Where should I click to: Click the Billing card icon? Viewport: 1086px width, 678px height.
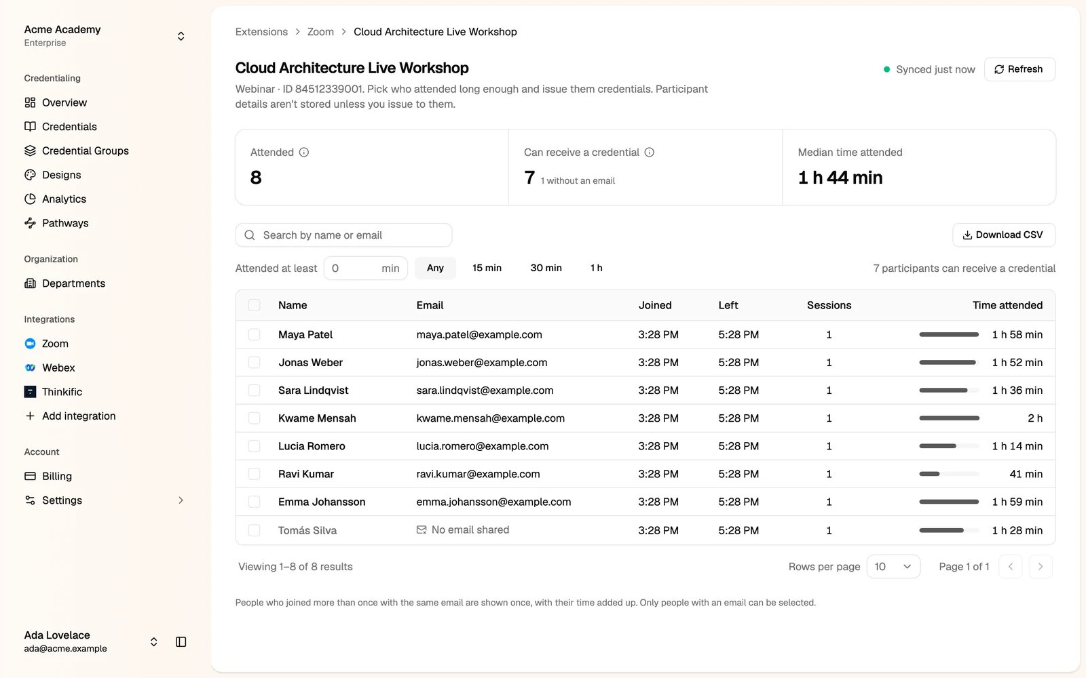click(30, 476)
